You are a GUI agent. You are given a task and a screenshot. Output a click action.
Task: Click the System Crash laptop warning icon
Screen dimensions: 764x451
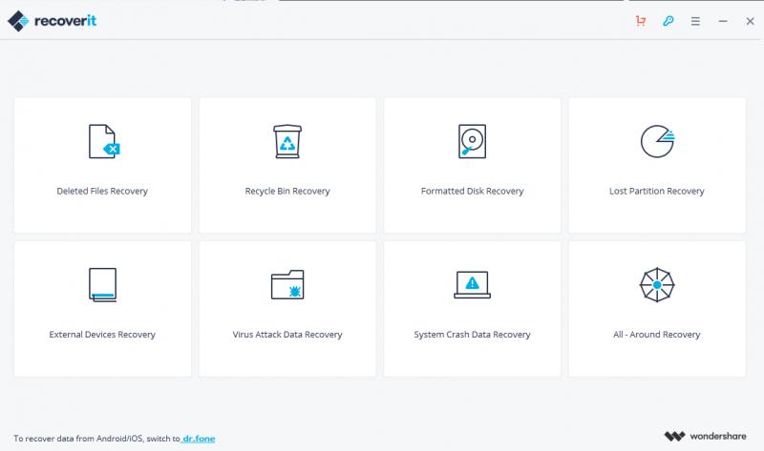(472, 284)
